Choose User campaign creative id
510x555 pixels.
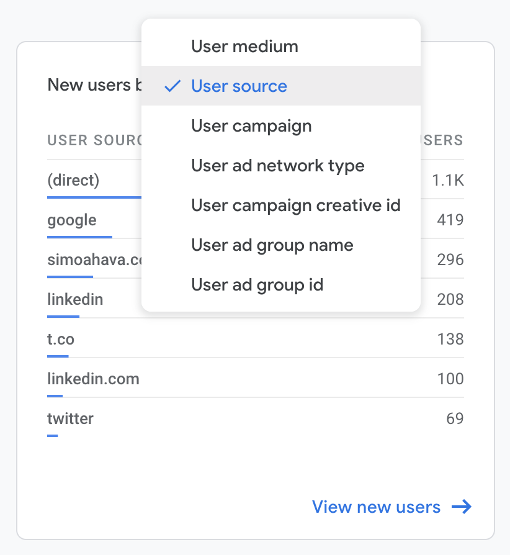(295, 205)
